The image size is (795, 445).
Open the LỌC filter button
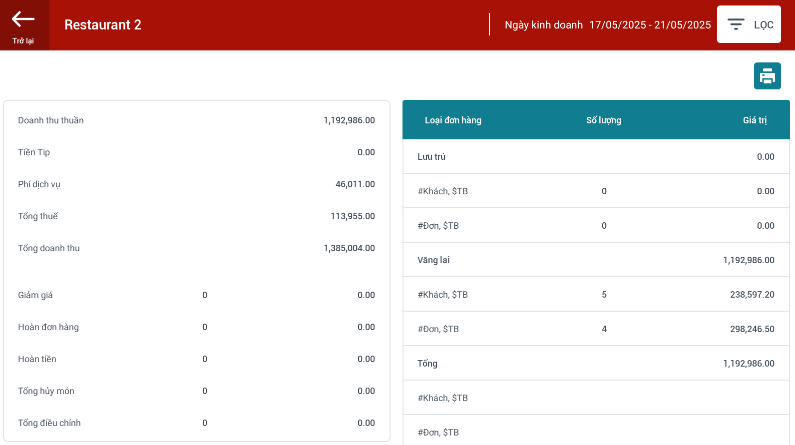click(x=749, y=24)
